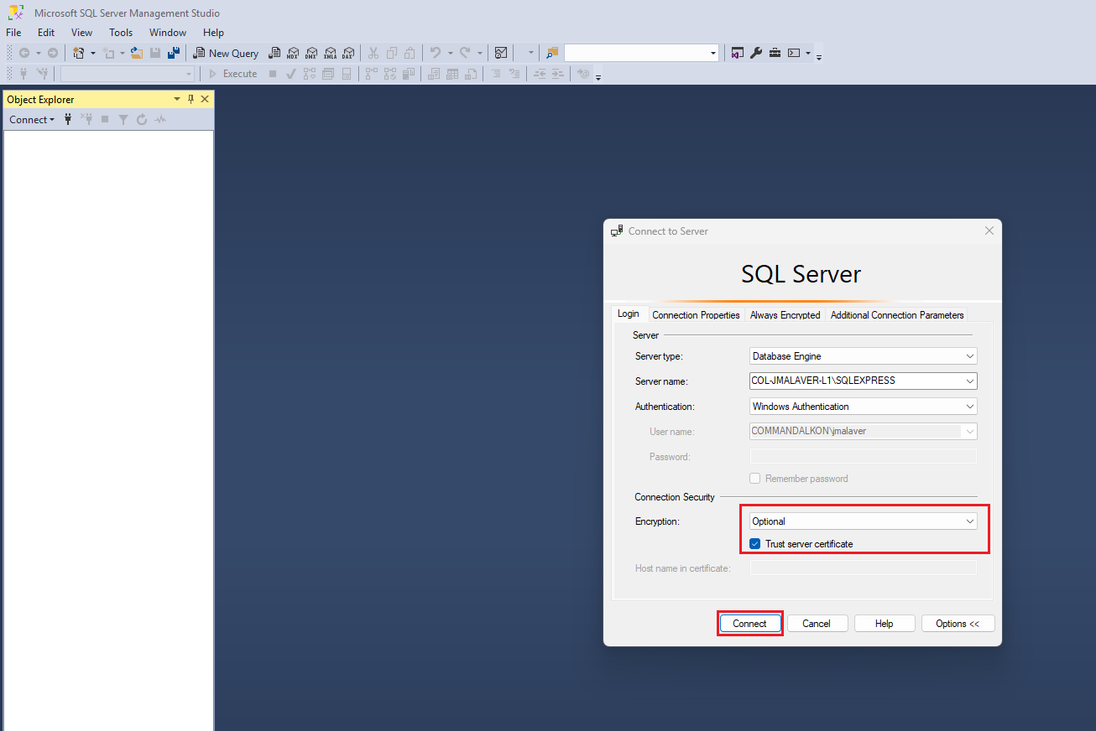The height and width of the screenshot is (731, 1096).
Task: Select the Login tab
Action: (629, 314)
